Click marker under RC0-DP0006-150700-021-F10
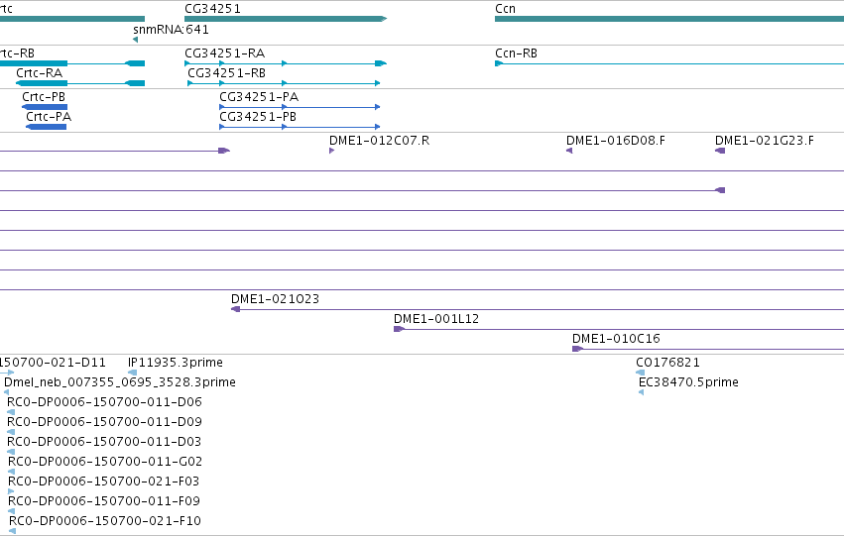844x536 pixels. [x=12, y=531]
